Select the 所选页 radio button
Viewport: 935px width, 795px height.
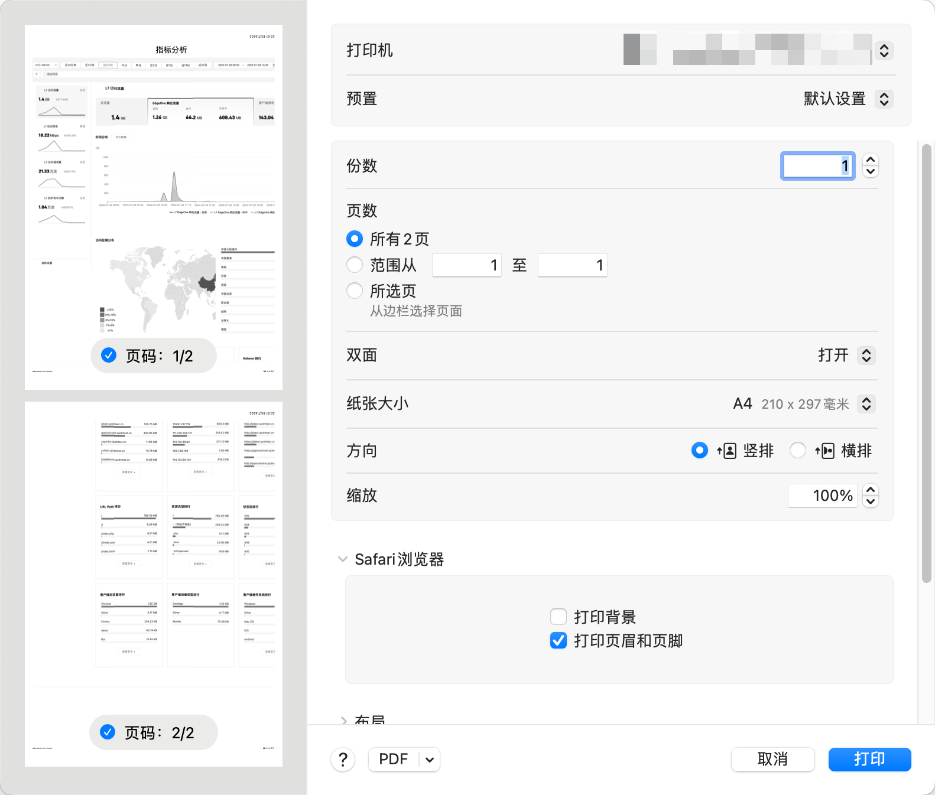click(x=355, y=291)
